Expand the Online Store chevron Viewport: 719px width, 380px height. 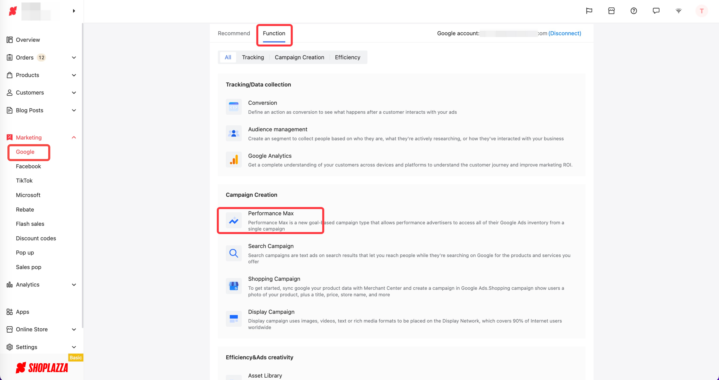tap(74, 329)
